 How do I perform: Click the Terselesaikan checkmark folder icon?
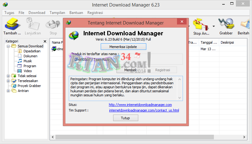[14, 81]
